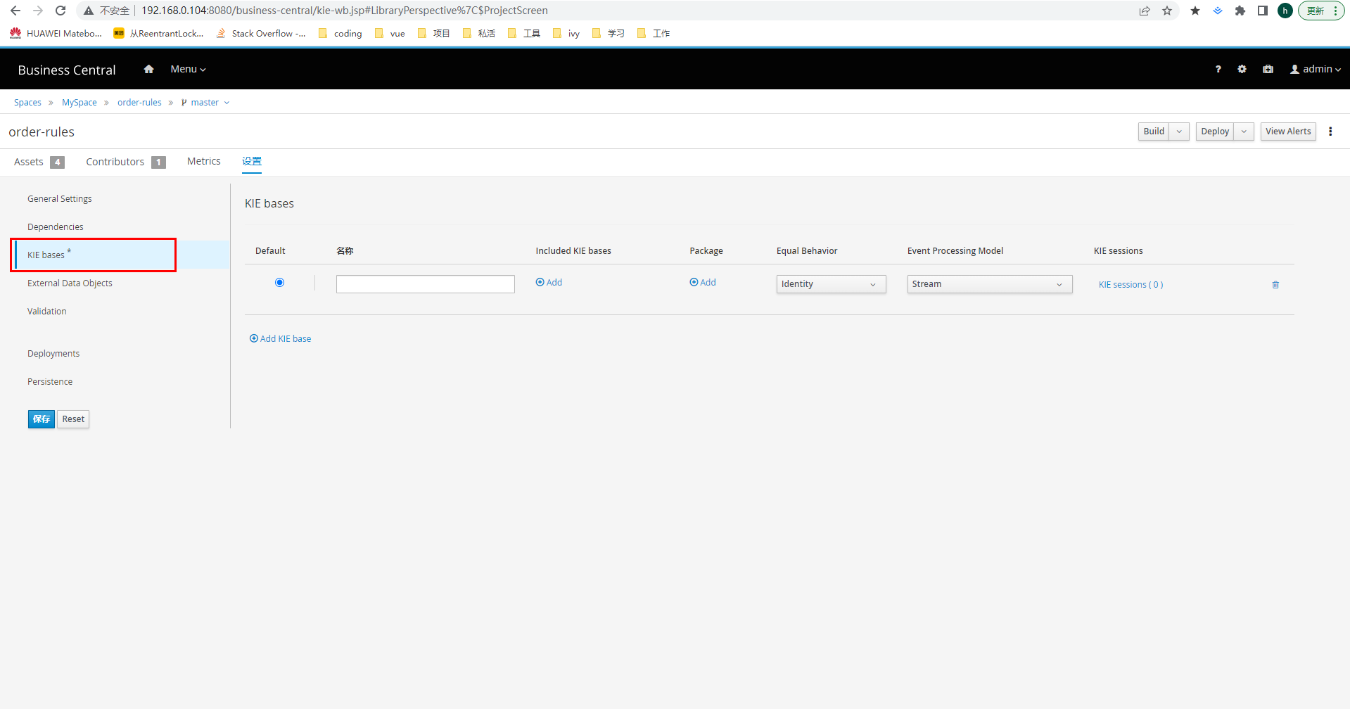Image resolution: width=1350 pixels, height=709 pixels.
Task: Click the briefcase icon in the header
Action: [1268, 69]
